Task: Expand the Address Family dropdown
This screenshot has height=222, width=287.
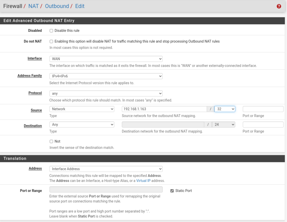Action: tap(106, 76)
